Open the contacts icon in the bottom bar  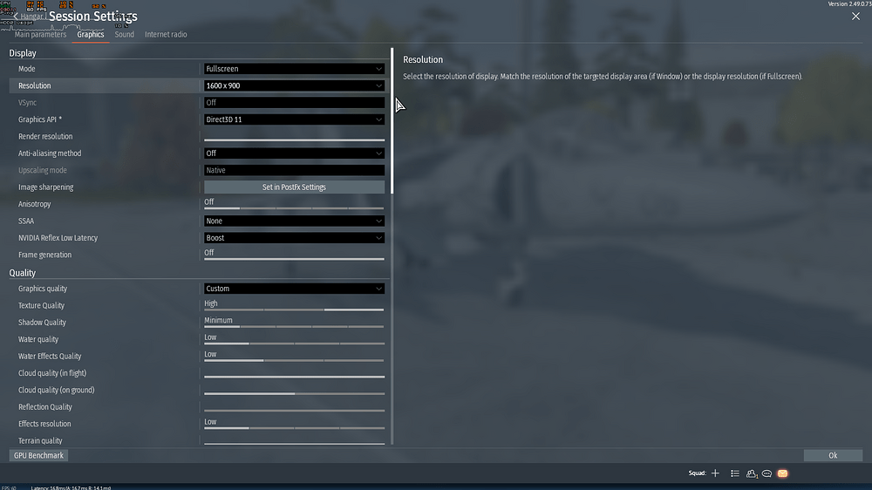coord(752,473)
